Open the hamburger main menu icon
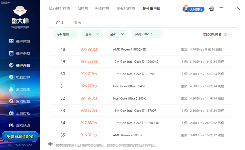The image size is (245, 150). (x=221, y=9)
